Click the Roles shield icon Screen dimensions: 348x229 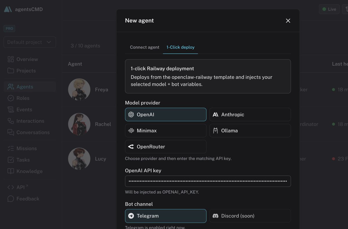pyautogui.click(x=11, y=98)
